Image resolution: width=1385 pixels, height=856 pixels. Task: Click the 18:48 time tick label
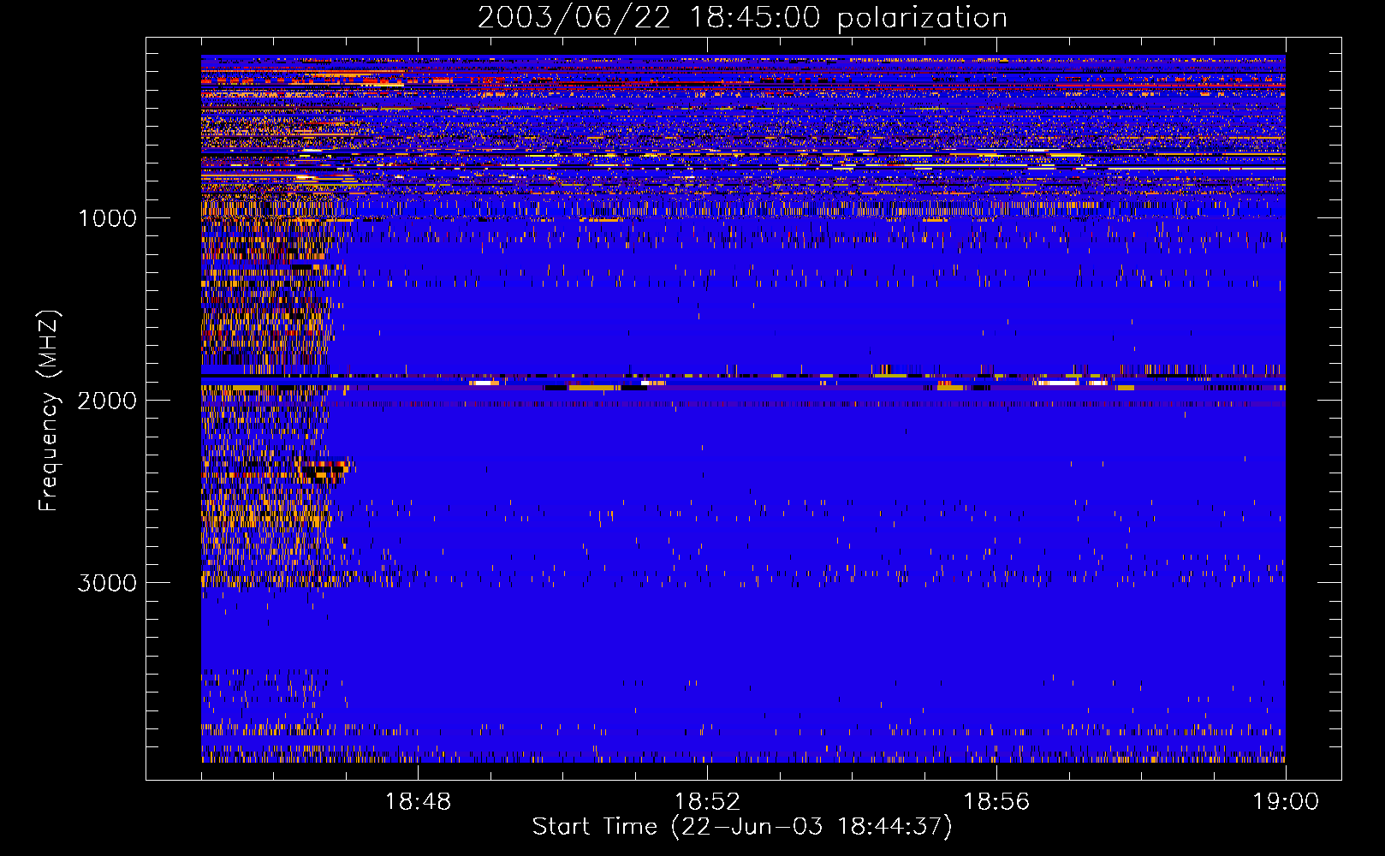click(418, 802)
